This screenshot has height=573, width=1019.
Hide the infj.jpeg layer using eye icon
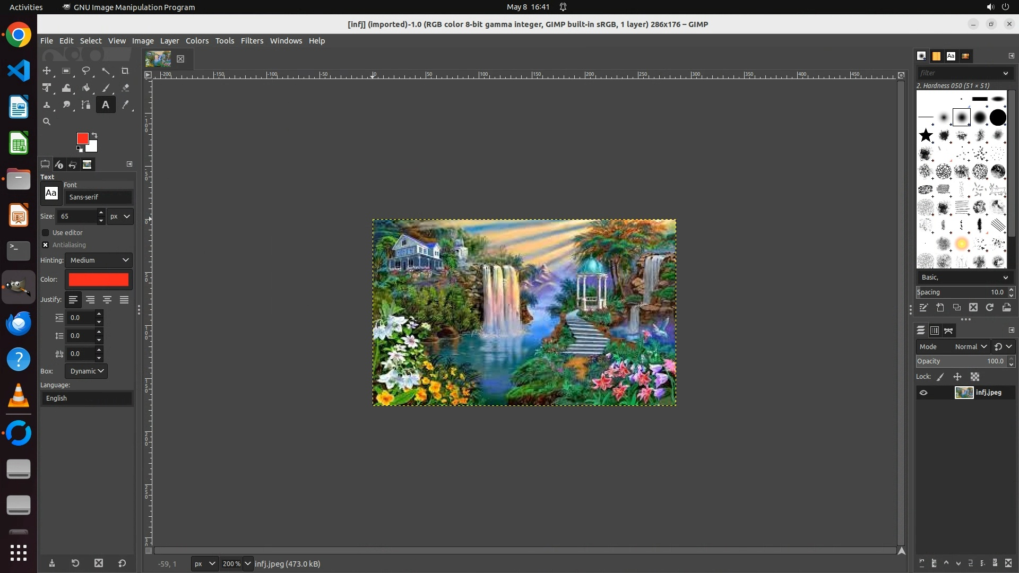pos(923,393)
